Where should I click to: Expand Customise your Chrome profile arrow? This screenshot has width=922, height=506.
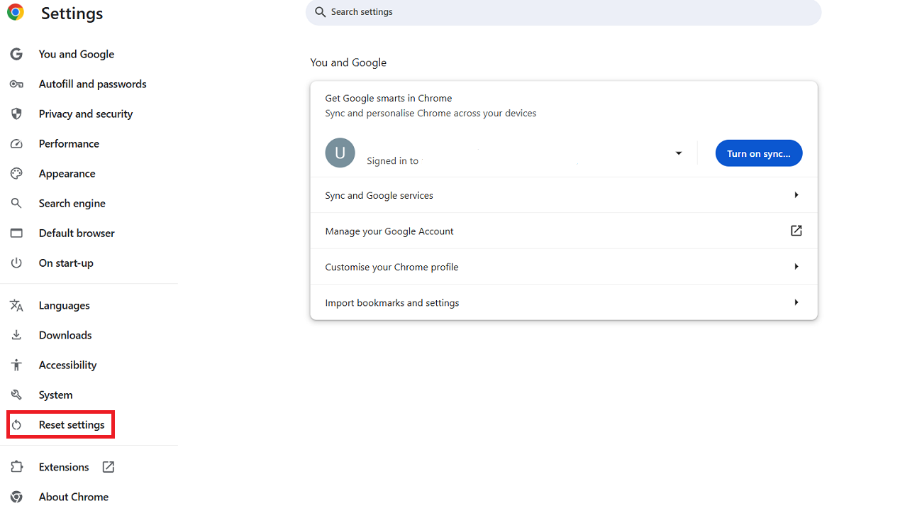click(x=796, y=267)
